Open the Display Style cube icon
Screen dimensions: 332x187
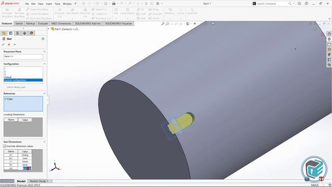(x=188, y=24)
